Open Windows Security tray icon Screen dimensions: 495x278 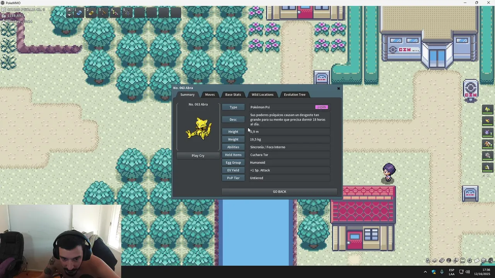(434, 272)
